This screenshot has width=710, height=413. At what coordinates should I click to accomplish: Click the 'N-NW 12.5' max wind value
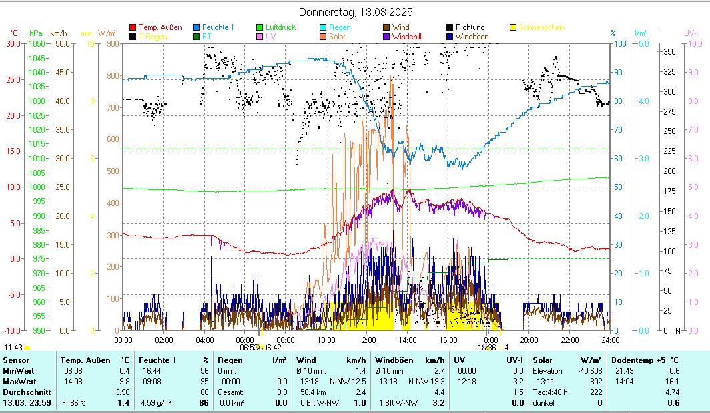click(348, 382)
